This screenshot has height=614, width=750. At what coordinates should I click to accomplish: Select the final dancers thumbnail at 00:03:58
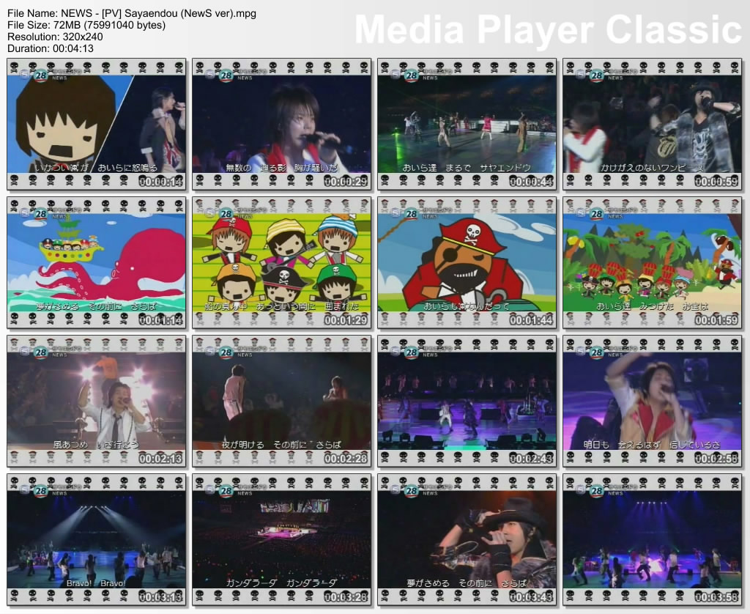pos(653,540)
